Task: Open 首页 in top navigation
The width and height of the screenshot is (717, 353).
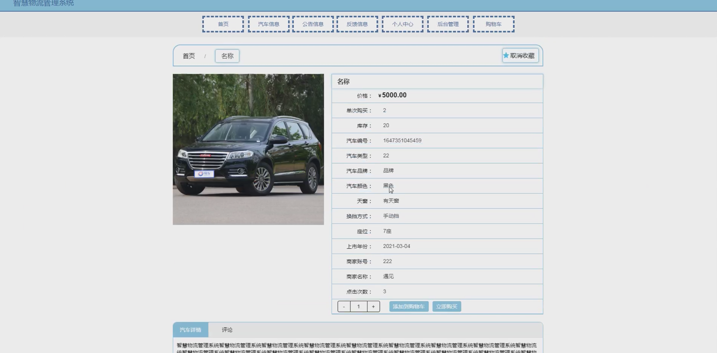Action: 223,24
